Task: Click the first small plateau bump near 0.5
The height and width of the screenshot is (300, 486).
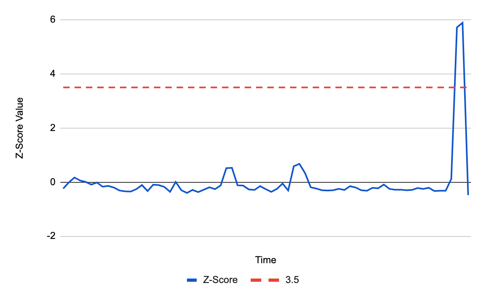Action: click(229, 168)
